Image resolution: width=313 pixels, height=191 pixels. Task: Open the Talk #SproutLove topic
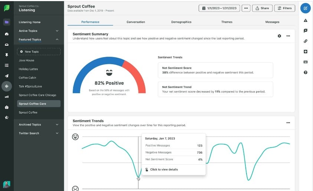tap(30, 86)
